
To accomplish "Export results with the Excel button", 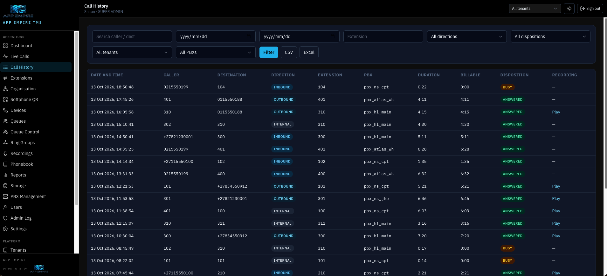I will 309,52.
